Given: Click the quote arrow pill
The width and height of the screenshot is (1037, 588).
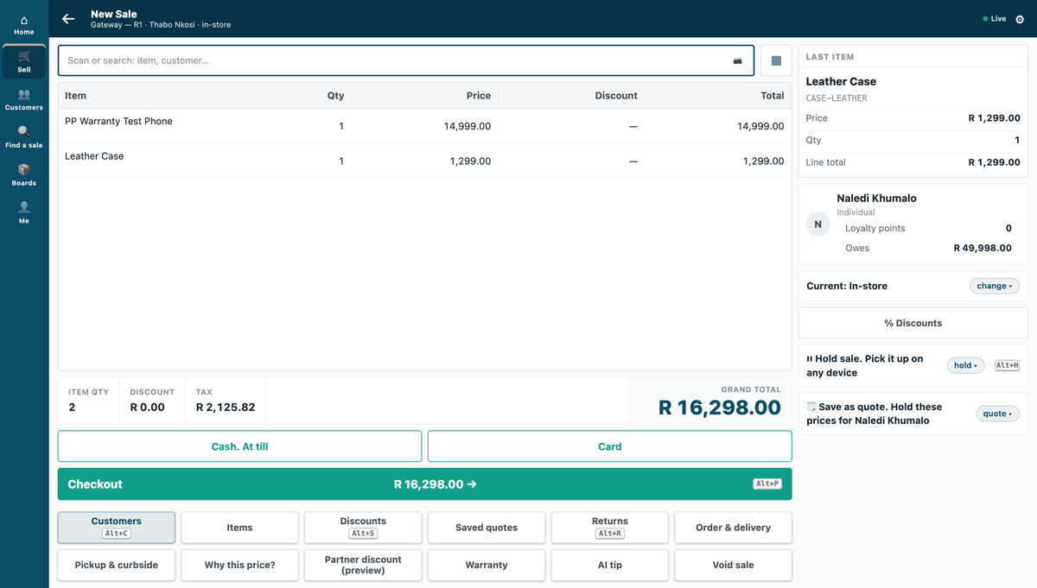Looking at the screenshot, I should click(x=997, y=414).
